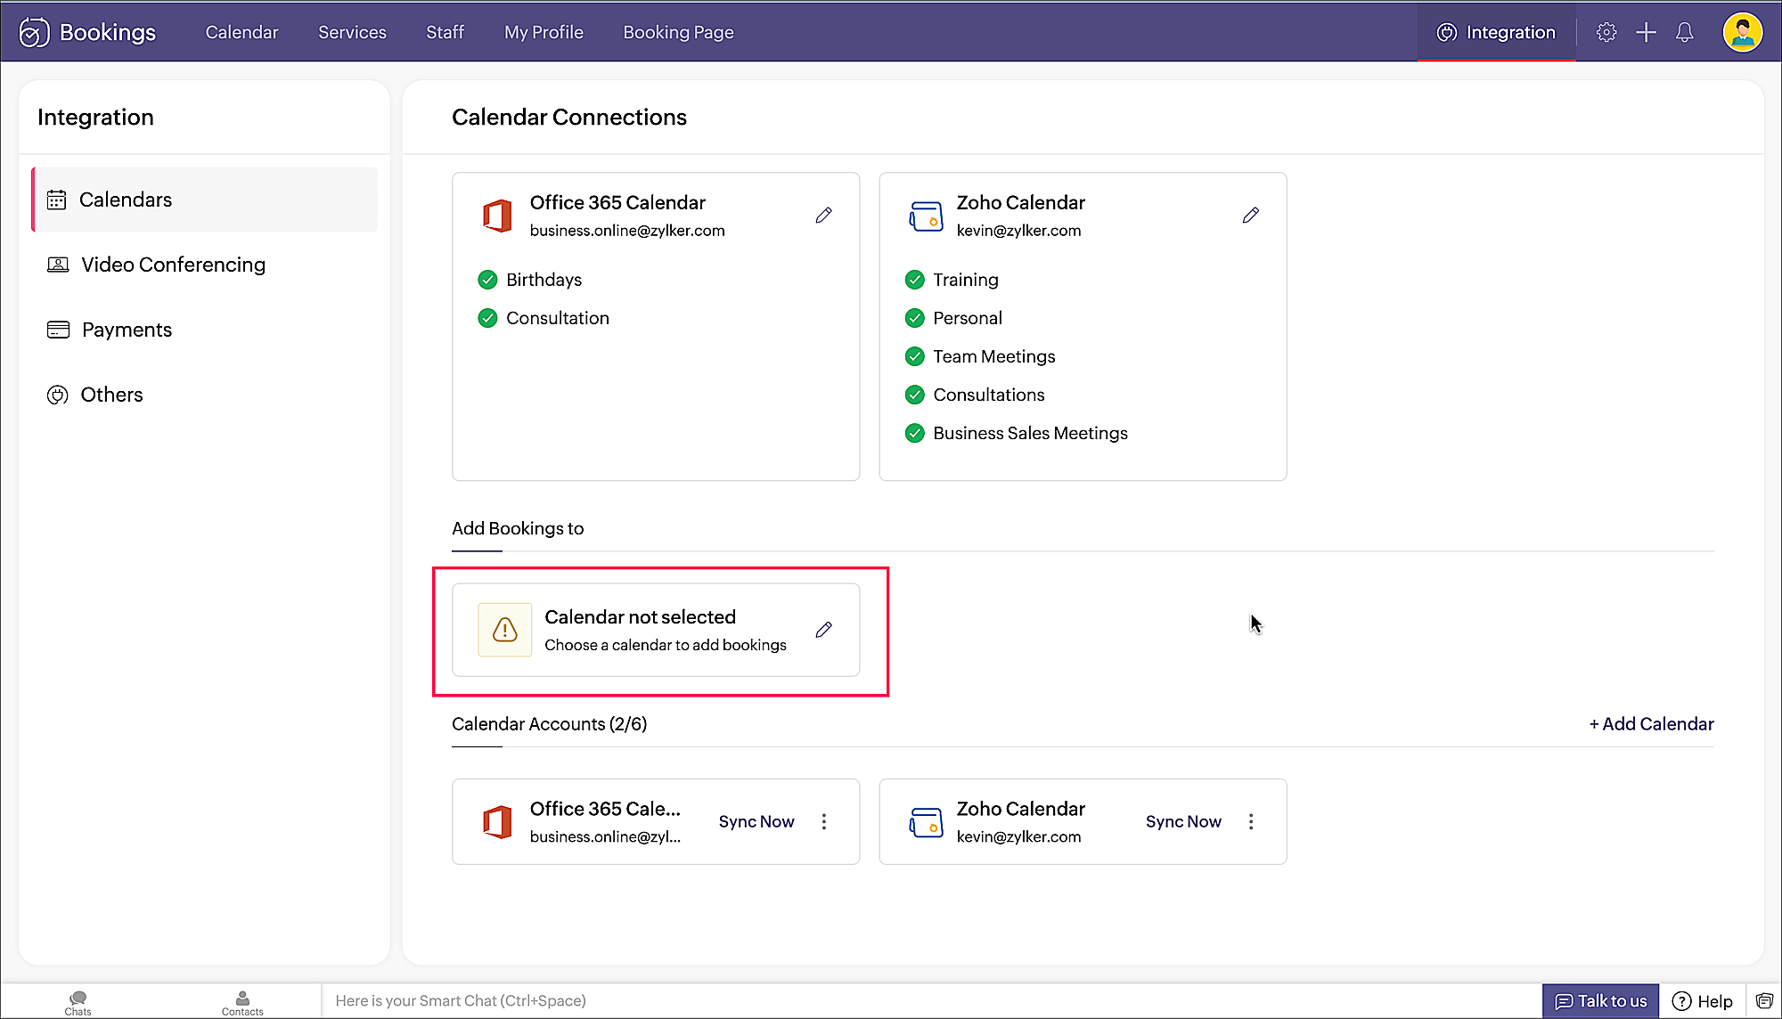
Task: Open more options for Zoho Calendar account
Action: tap(1251, 821)
